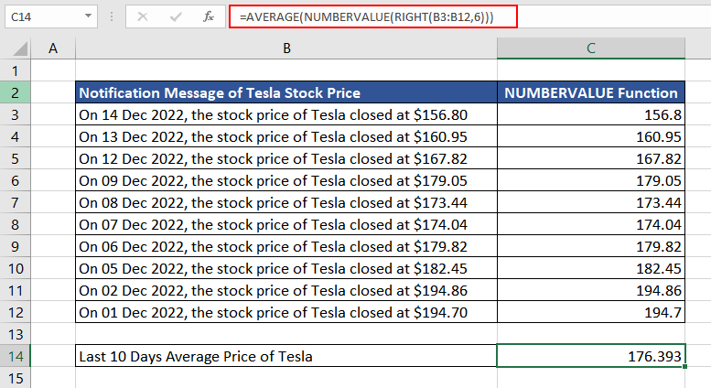Select the Last 10 Days Average Price cell

[286, 356]
